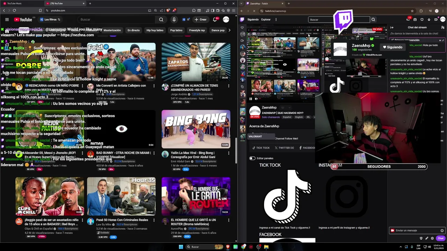This screenshot has width=447, height=251.
Task: Unmute the Twitch stream volume icon
Action: pos(256,99)
